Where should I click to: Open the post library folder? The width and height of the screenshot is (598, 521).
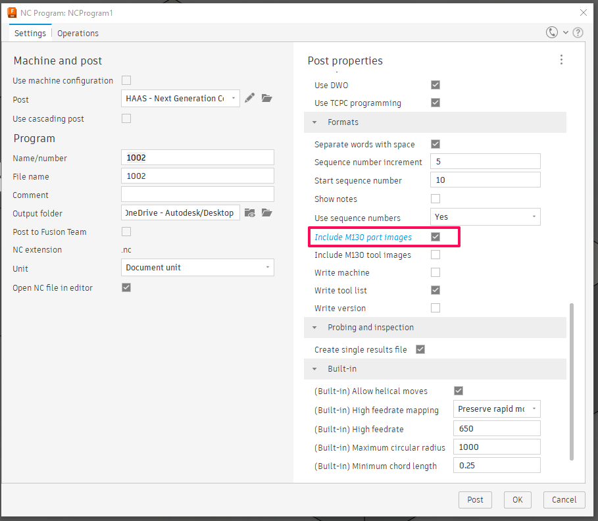266,97
